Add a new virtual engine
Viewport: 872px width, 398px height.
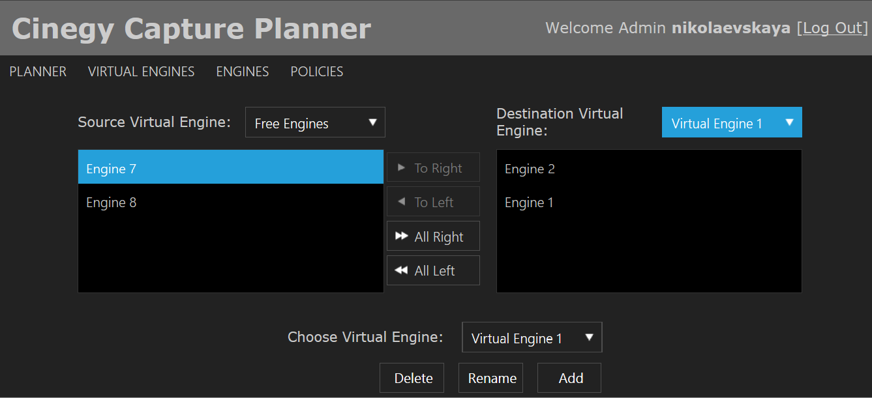(x=569, y=378)
